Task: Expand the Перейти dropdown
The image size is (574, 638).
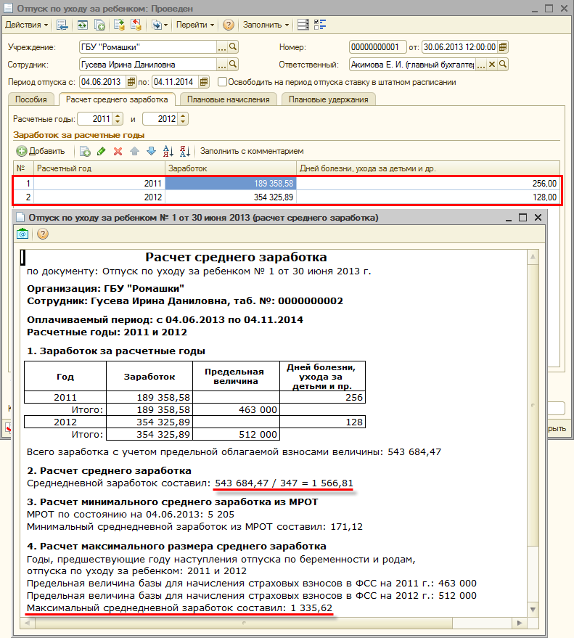Action: 195,25
